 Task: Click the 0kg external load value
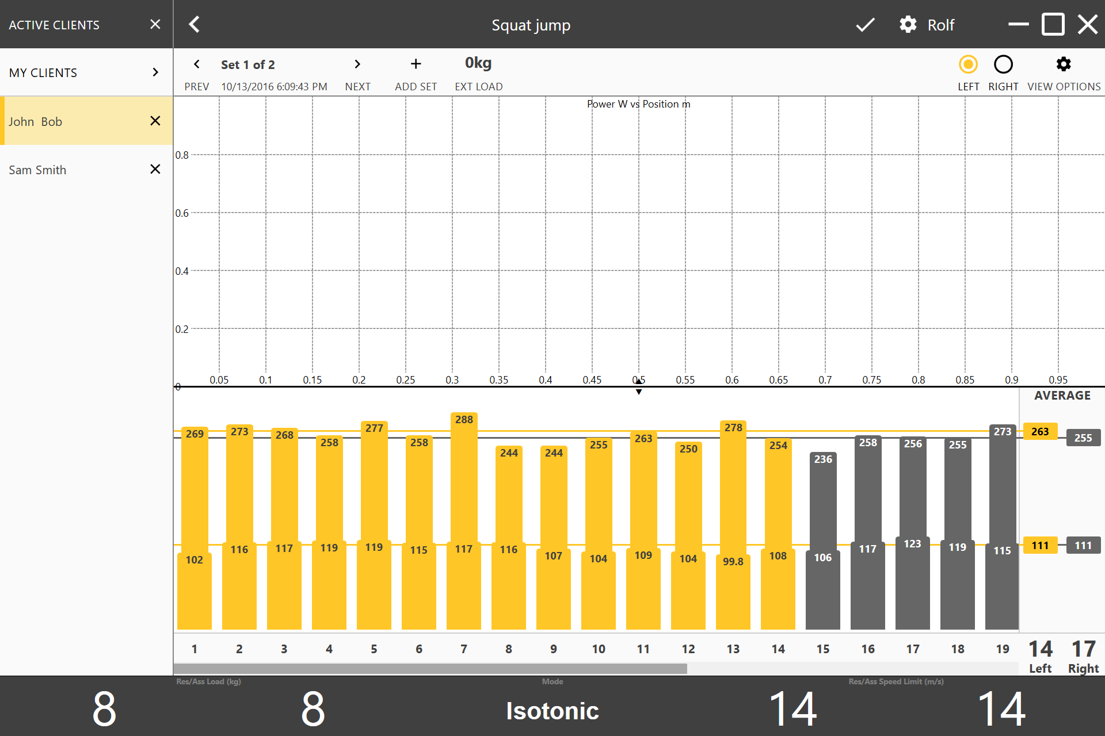coord(478,63)
